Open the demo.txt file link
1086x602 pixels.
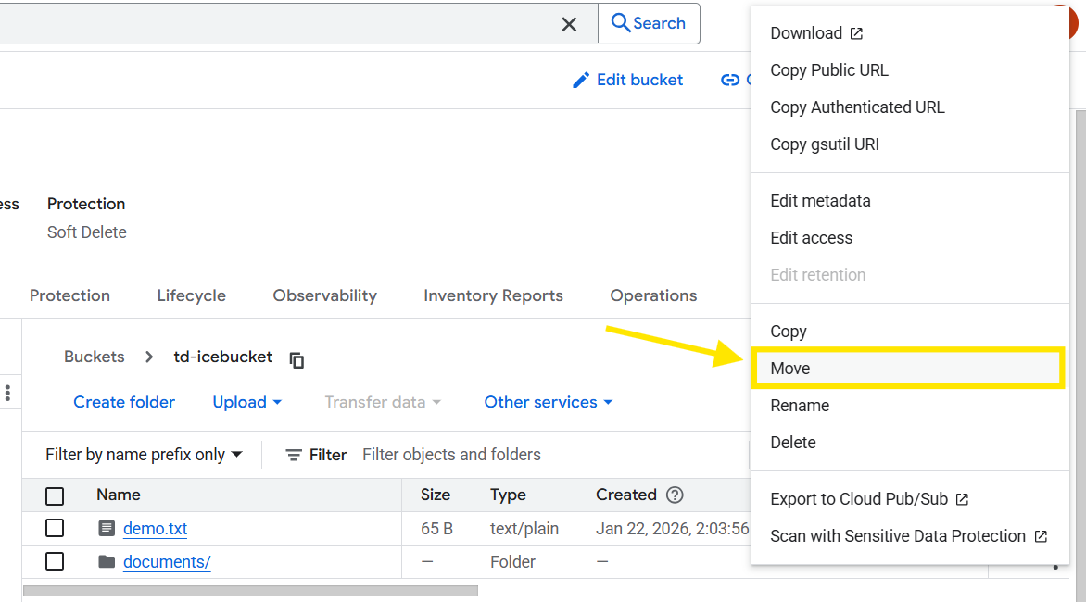point(155,529)
